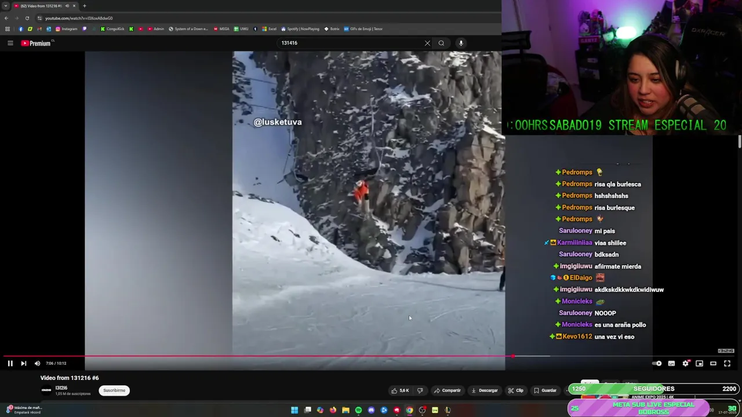This screenshot has height=417, width=742.
Task: Open the Spotify NowPlaying bookmark
Action: tap(300, 29)
